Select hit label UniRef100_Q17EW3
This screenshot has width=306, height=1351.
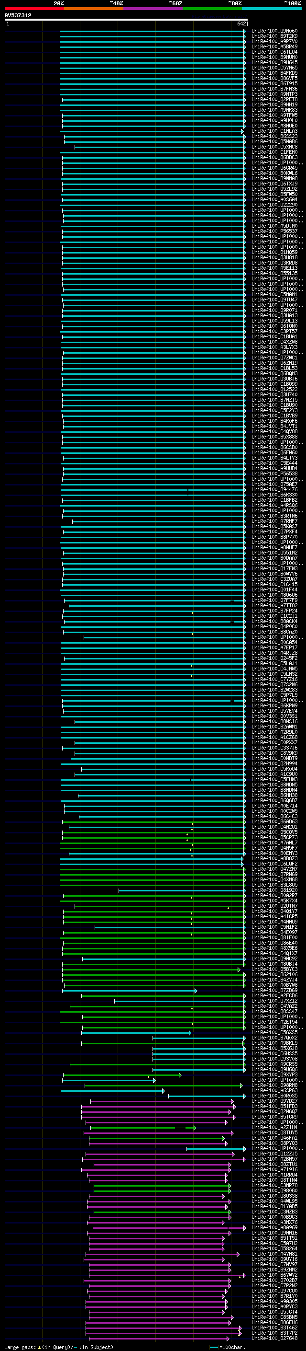click(x=274, y=568)
